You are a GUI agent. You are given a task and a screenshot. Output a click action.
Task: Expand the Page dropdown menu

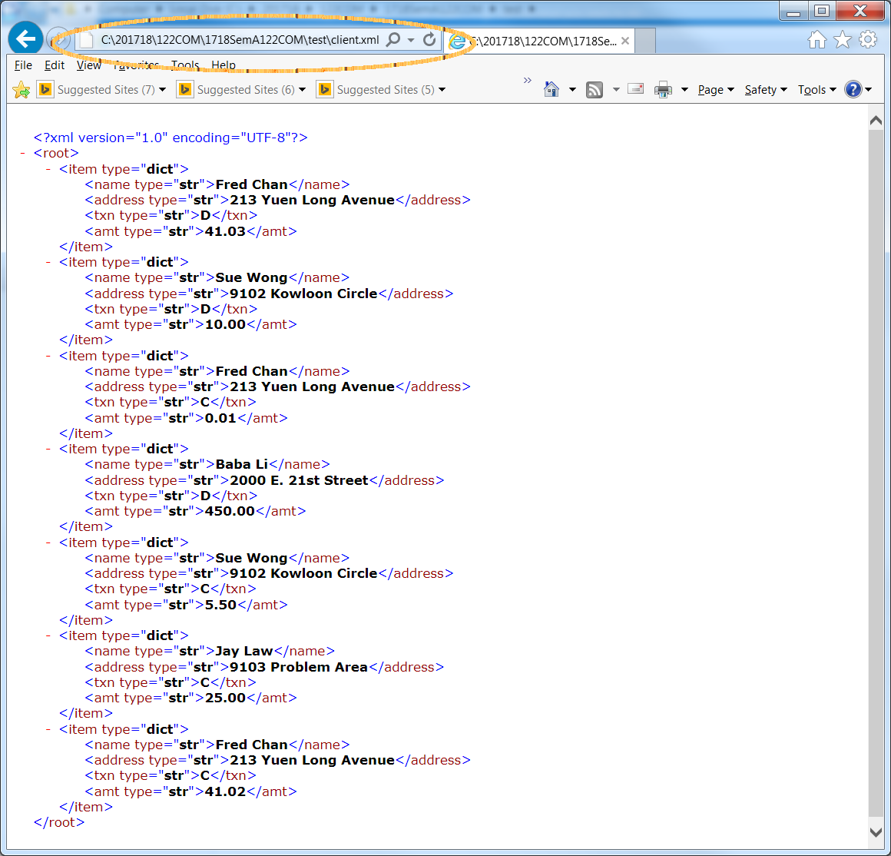[x=715, y=90]
